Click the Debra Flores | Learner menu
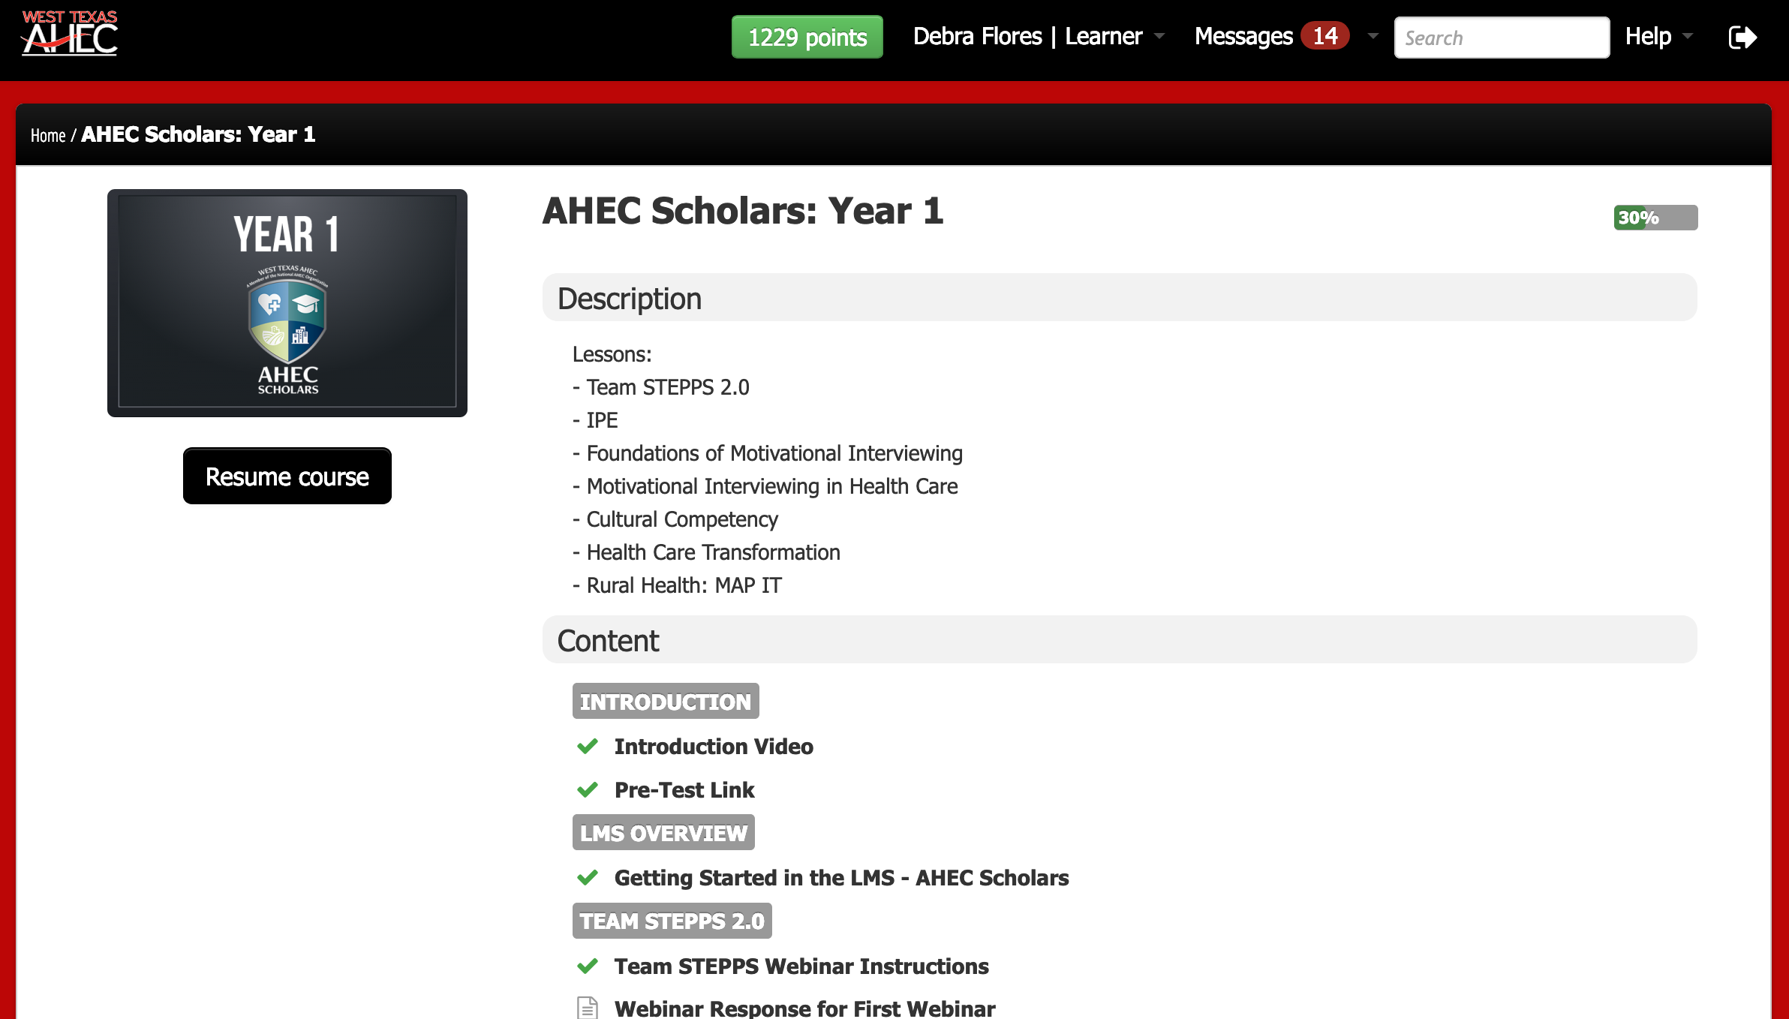This screenshot has width=1789, height=1019. point(1027,36)
